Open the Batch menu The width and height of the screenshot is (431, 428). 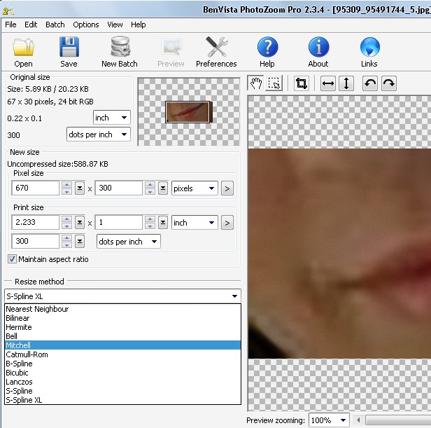tap(55, 25)
